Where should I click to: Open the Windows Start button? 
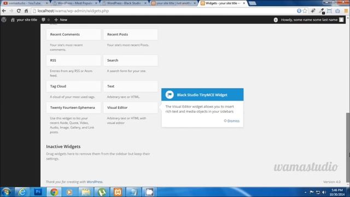6,192
